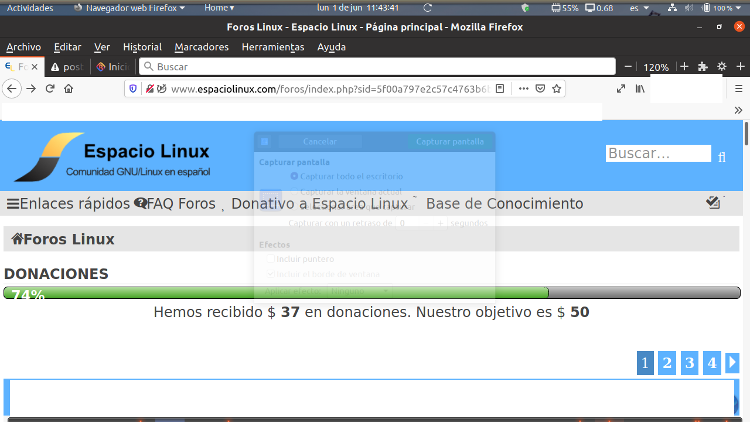
Task: Click the fullscreen expand arrows icon
Action: [x=621, y=89]
